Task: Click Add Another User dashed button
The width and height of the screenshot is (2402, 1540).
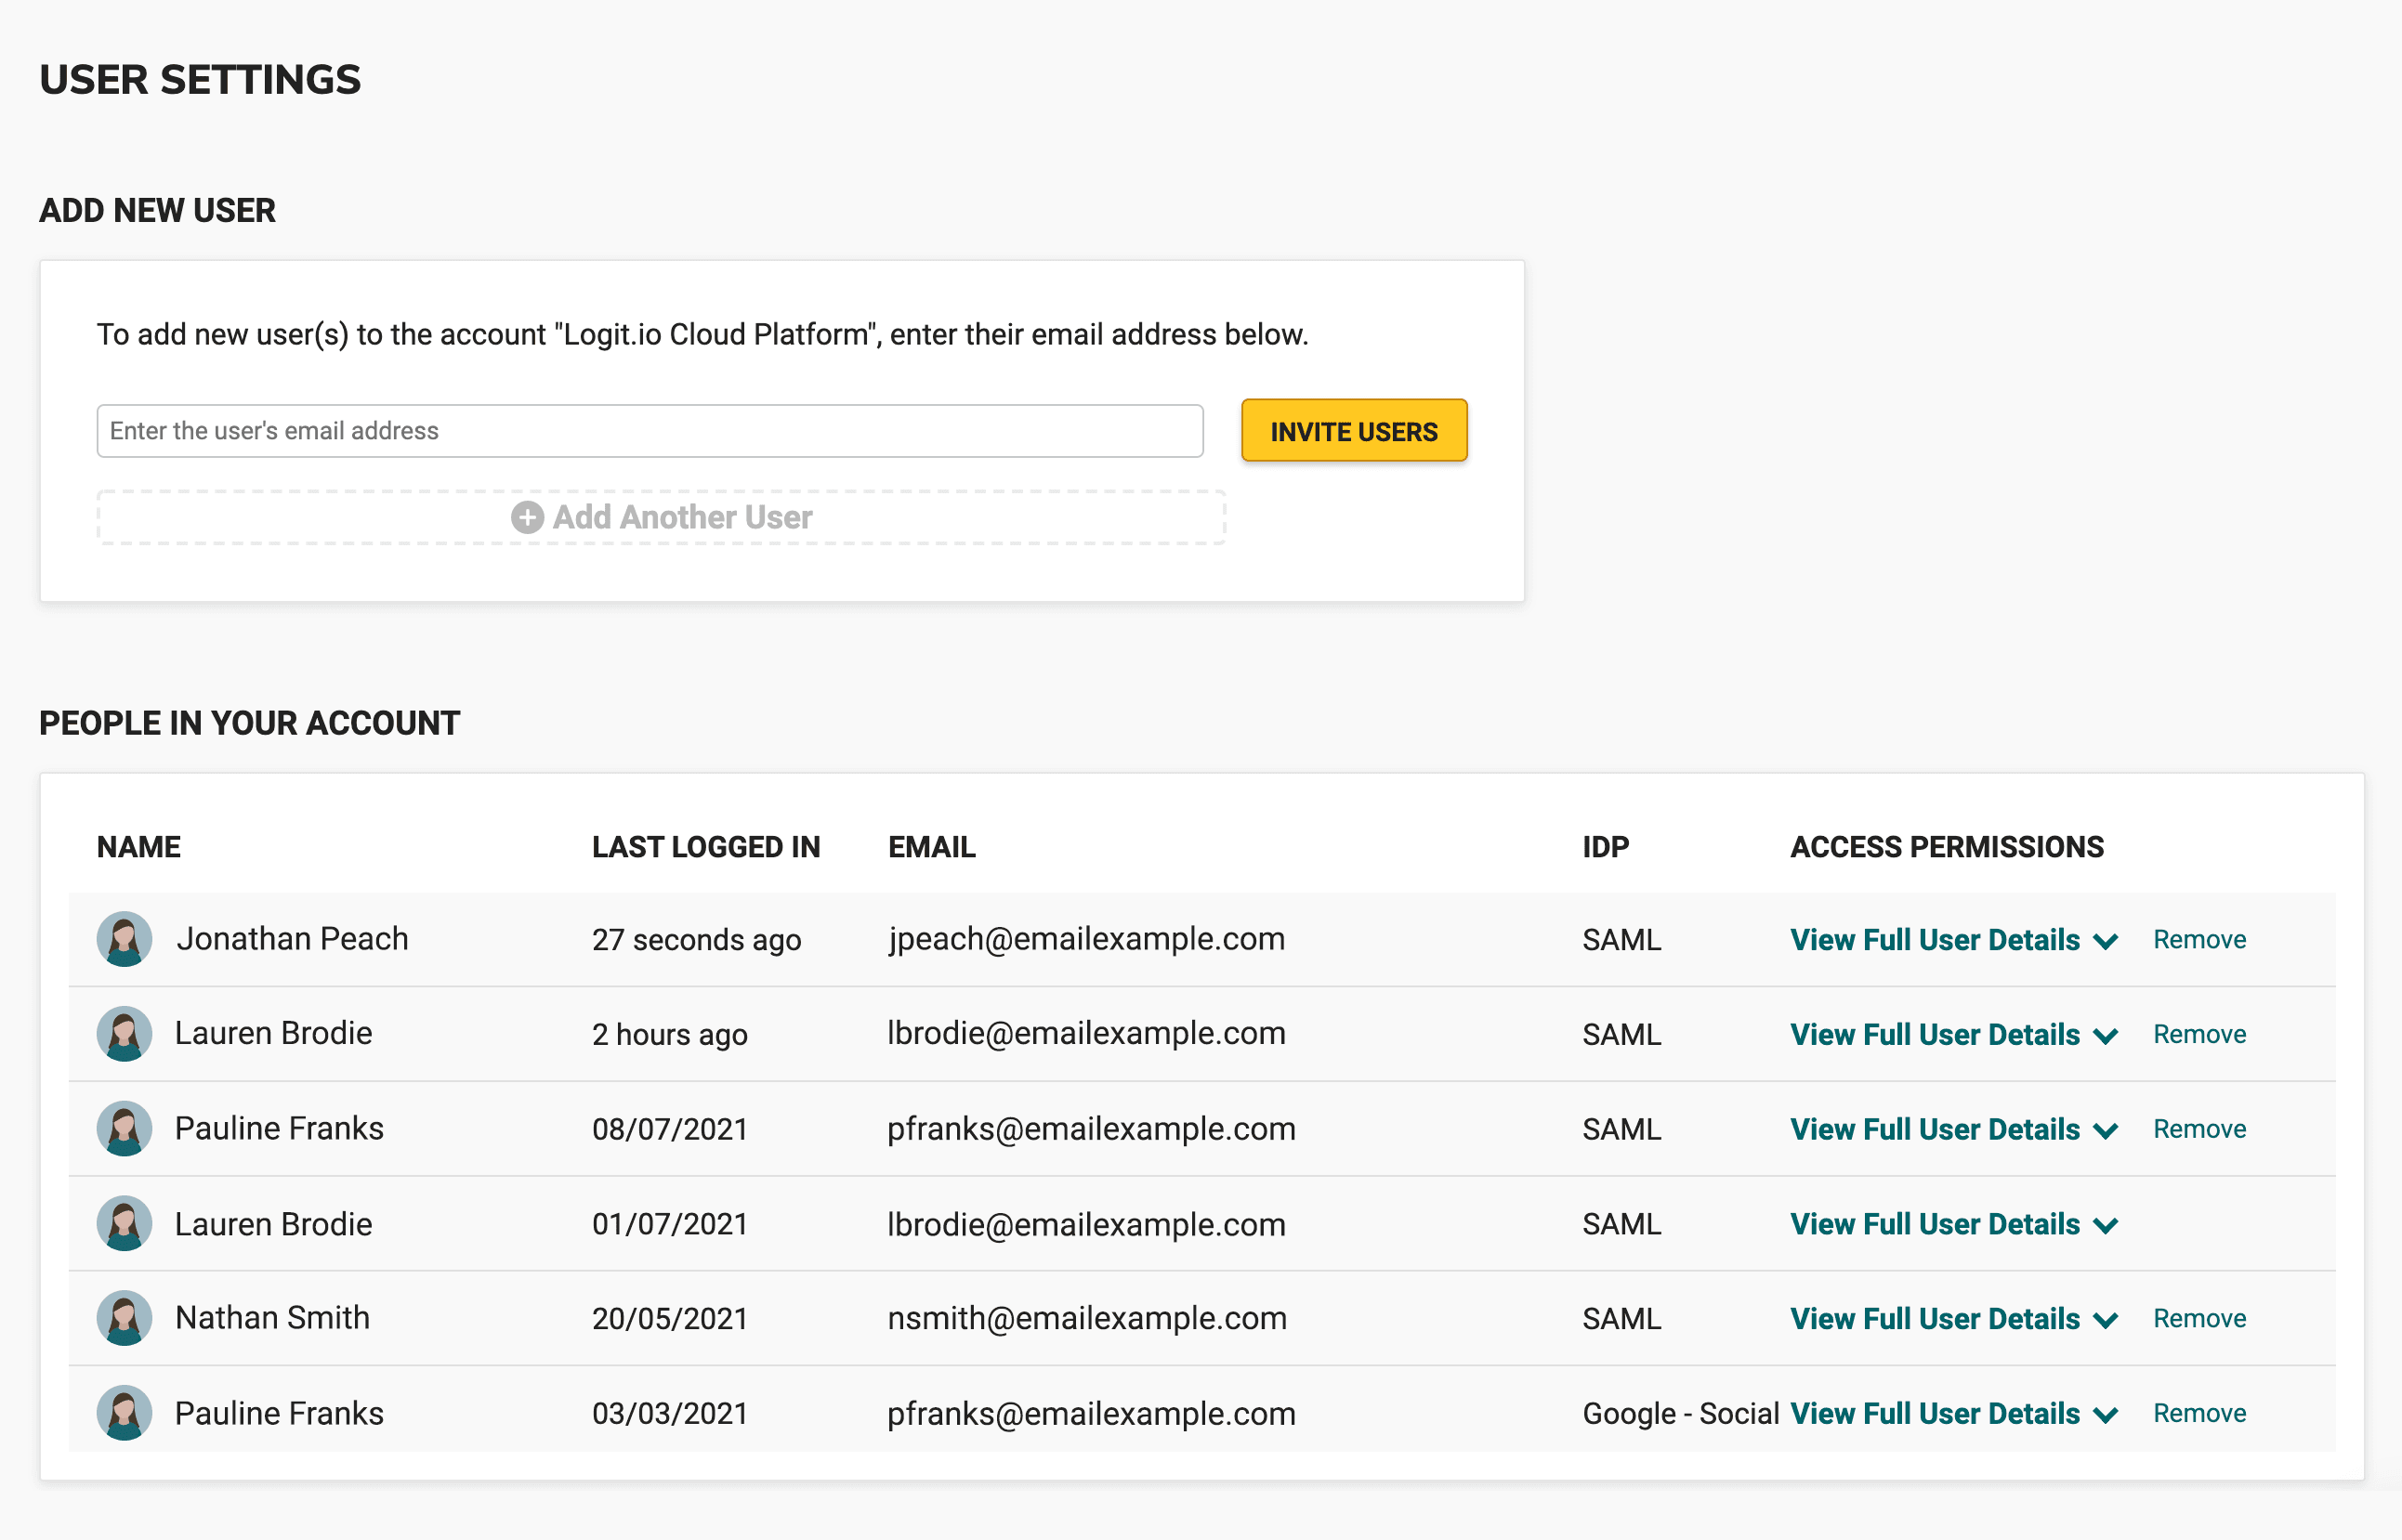Action: point(662,517)
